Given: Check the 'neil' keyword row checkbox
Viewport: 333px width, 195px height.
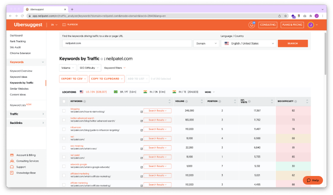Looking at the screenshot, I should point(64,138).
